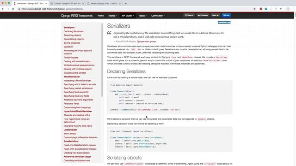Open the funnel-shaped extension icon

281,9
